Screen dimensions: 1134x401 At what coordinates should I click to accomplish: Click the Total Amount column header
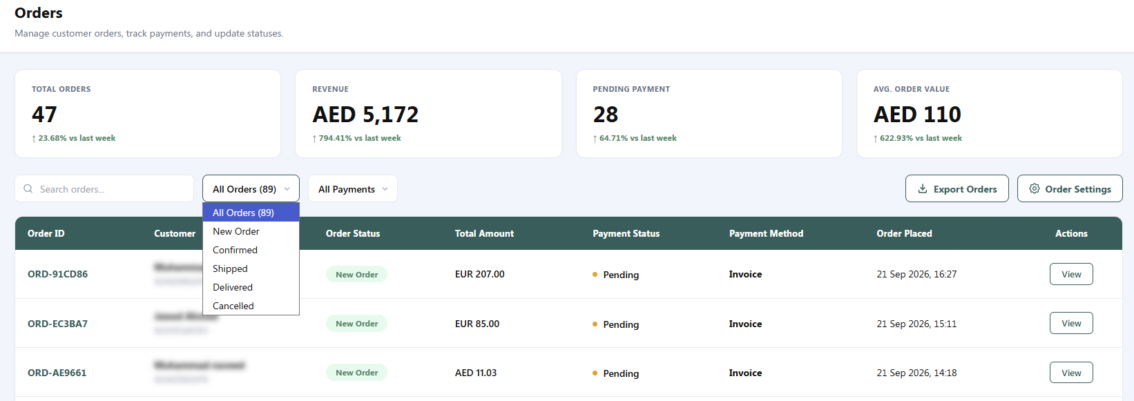pos(484,233)
